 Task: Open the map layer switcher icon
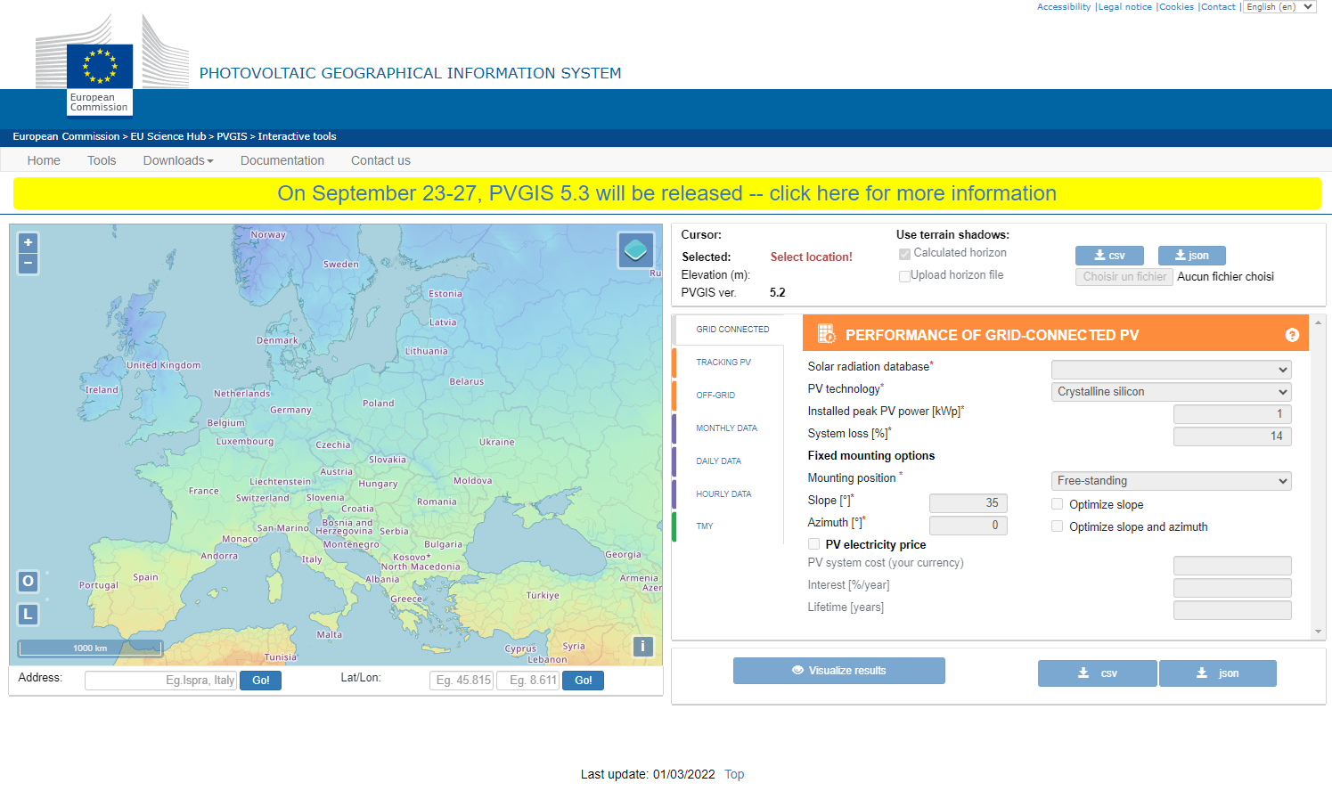(636, 250)
